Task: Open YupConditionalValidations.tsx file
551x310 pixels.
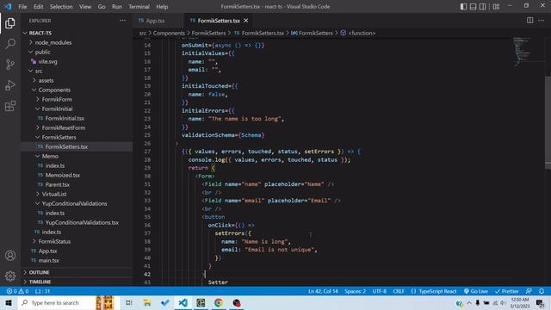Action: point(77,222)
